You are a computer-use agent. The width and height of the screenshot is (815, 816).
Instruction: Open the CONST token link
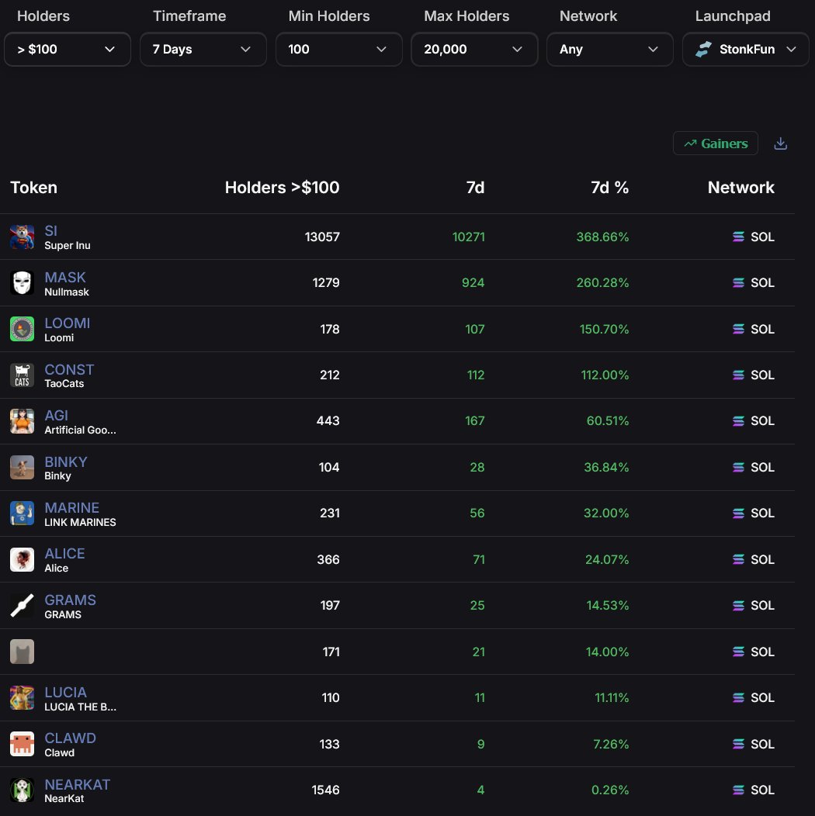[x=69, y=369]
